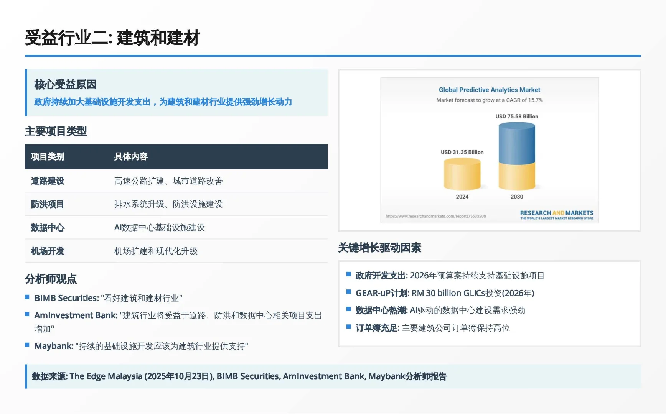666x414 pixels.
Task: Select the 防洪项目 table cell
Action: tap(48, 204)
